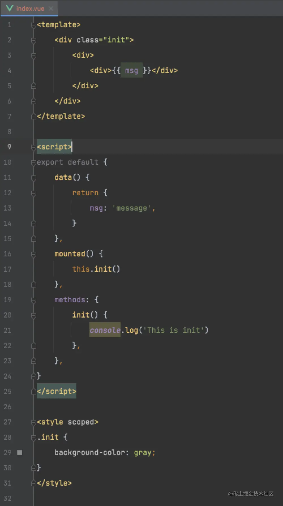Click the background-color property text
This screenshot has height=506, width=283.
point(90,452)
